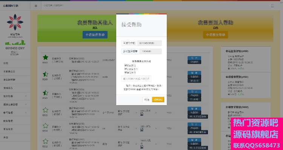
Task: Open 首页 in the sidebar menu
Action: click(x=15, y=63)
